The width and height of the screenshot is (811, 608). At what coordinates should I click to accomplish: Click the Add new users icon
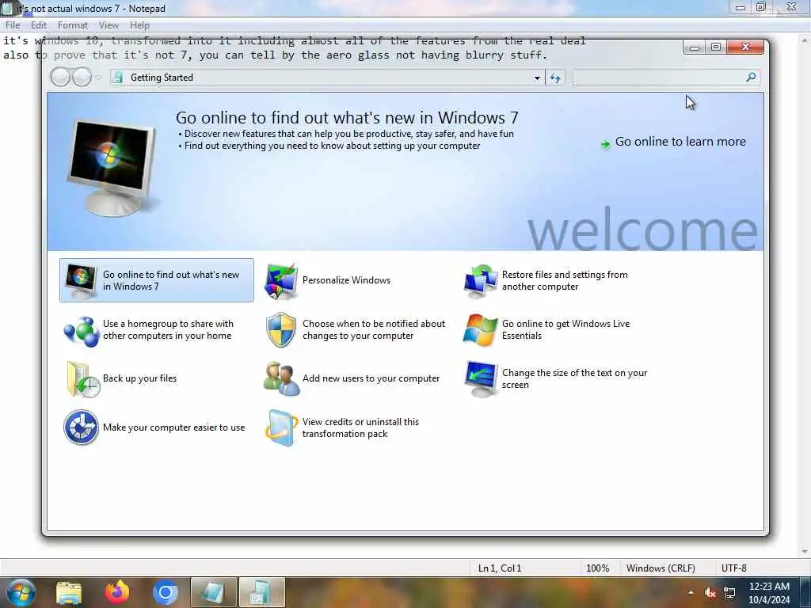coord(281,379)
